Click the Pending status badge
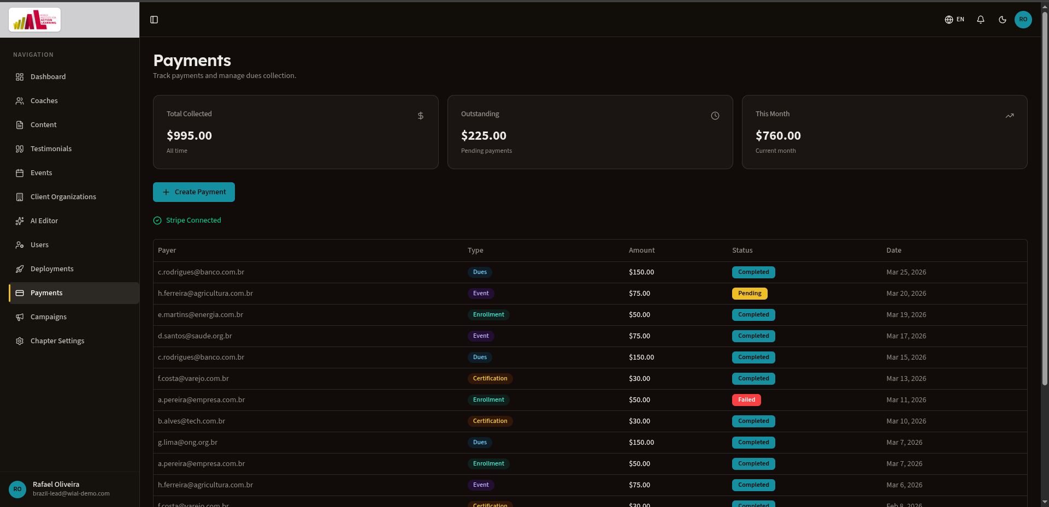Screen dimensions: 1049x507 (x=750, y=294)
